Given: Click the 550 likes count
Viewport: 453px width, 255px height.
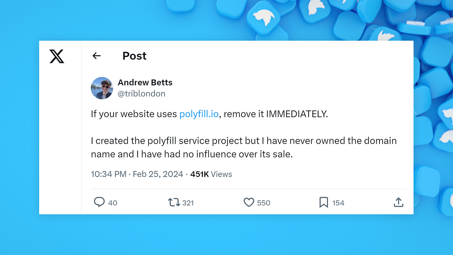Looking at the screenshot, I should pyautogui.click(x=264, y=203).
